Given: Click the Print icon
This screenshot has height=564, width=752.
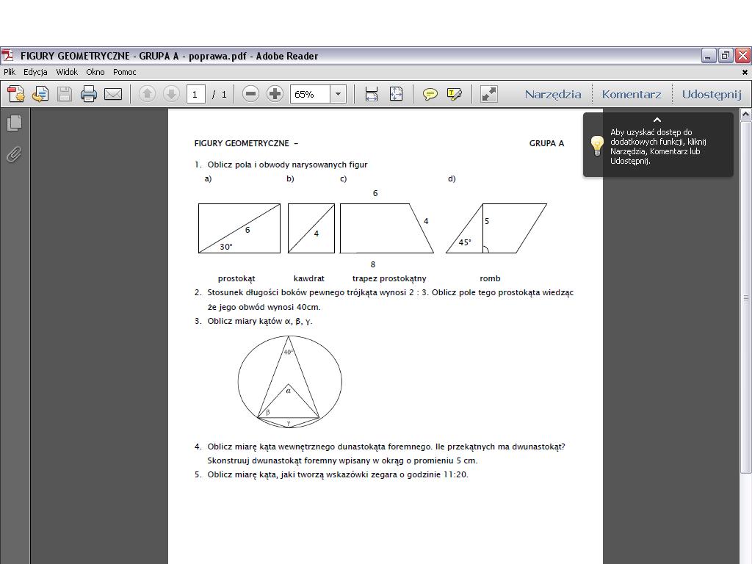Looking at the screenshot, I should 89,94.
